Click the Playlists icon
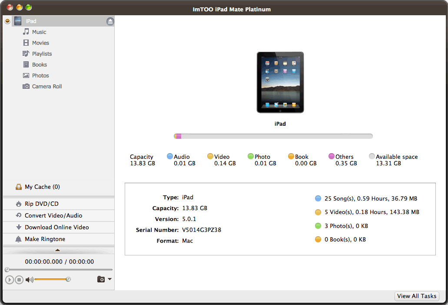This screenshot has width=448, height=305. tap(26, 54)
